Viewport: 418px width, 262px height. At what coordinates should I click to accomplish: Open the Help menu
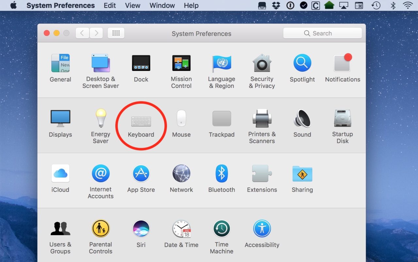(x=191, y=6)
